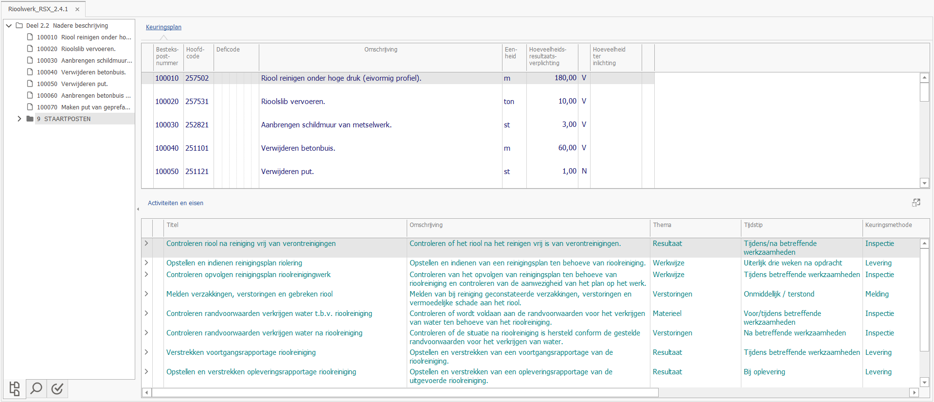Open link Melden verzakkingen, verstoringen en gebreken riool

click(x=250, y=294)
